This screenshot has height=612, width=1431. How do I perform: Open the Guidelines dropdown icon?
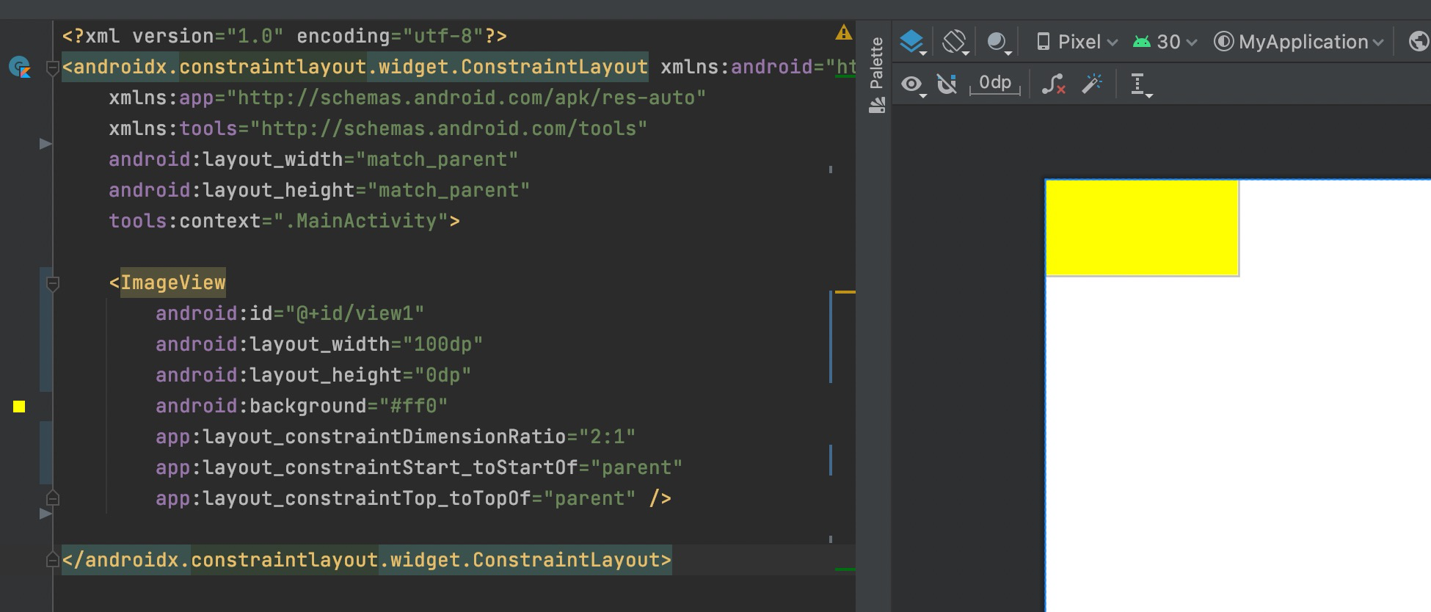[1140, 85]
